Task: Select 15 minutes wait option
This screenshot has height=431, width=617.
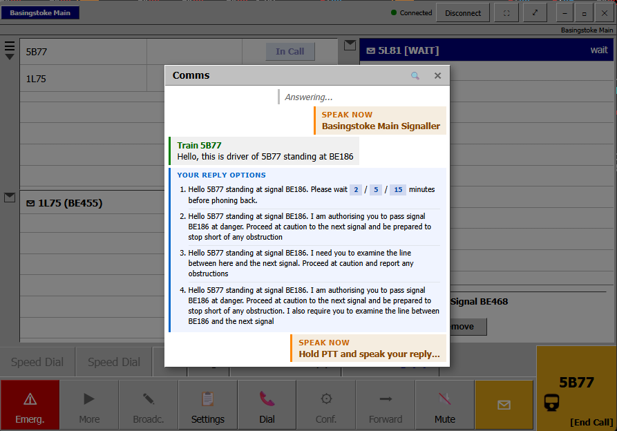Action: click(398, 190)
